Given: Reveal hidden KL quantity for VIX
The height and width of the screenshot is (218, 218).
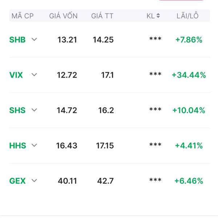Looking at the screenshot, I should 155,74.
